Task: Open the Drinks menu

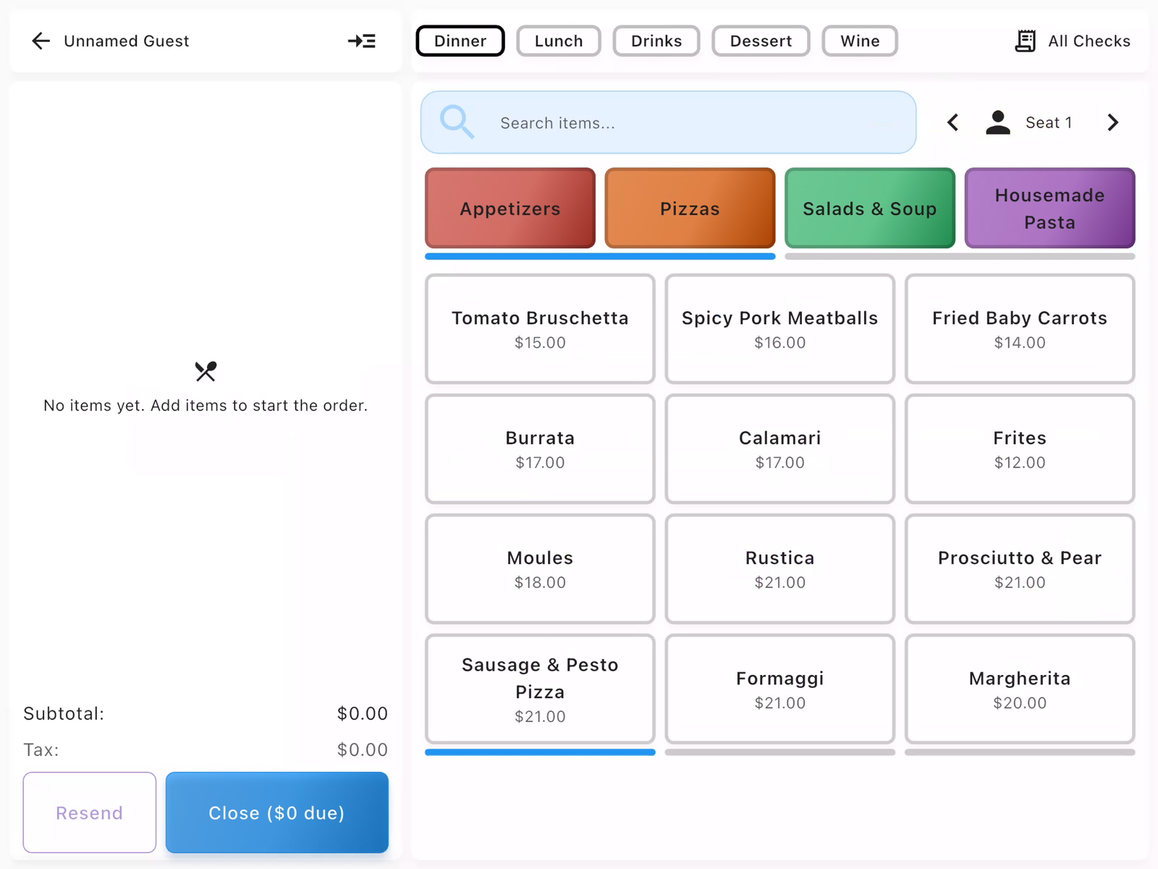Action: (x=656, y=41)
